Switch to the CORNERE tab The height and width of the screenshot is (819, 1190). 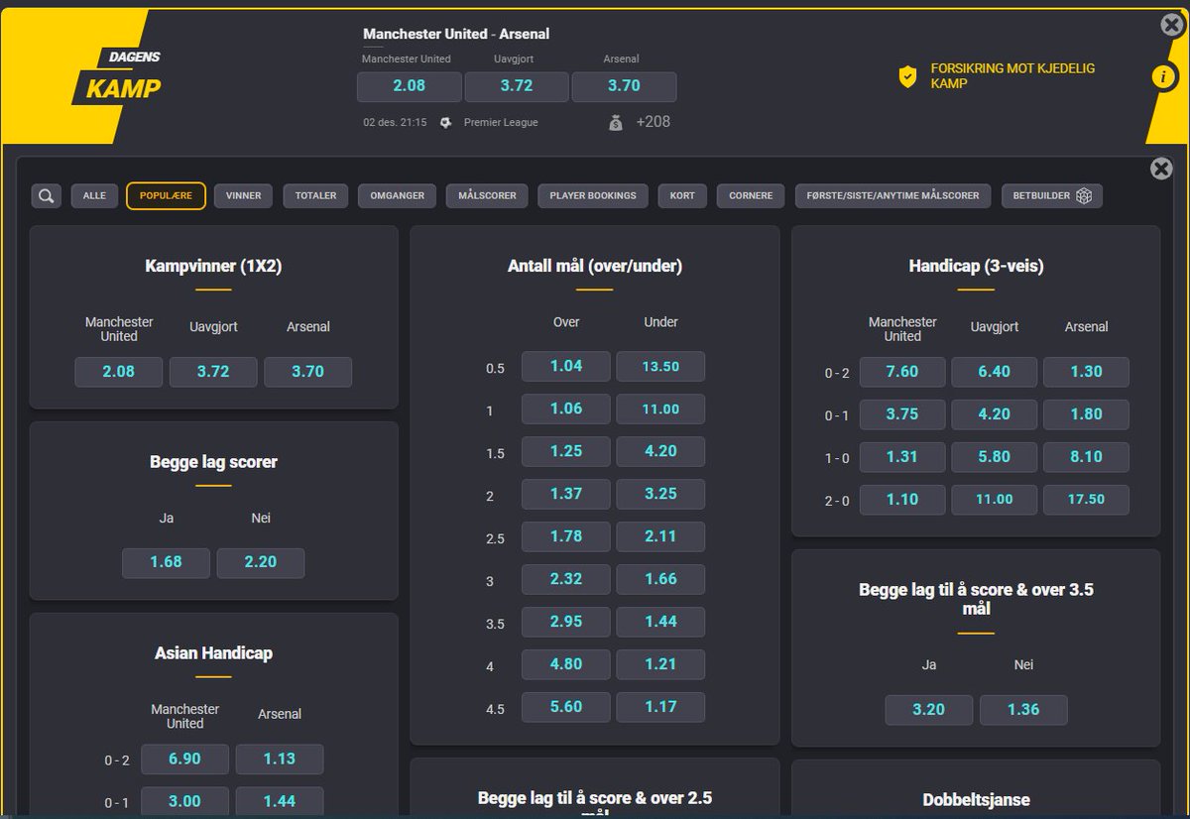pos(750,195)
